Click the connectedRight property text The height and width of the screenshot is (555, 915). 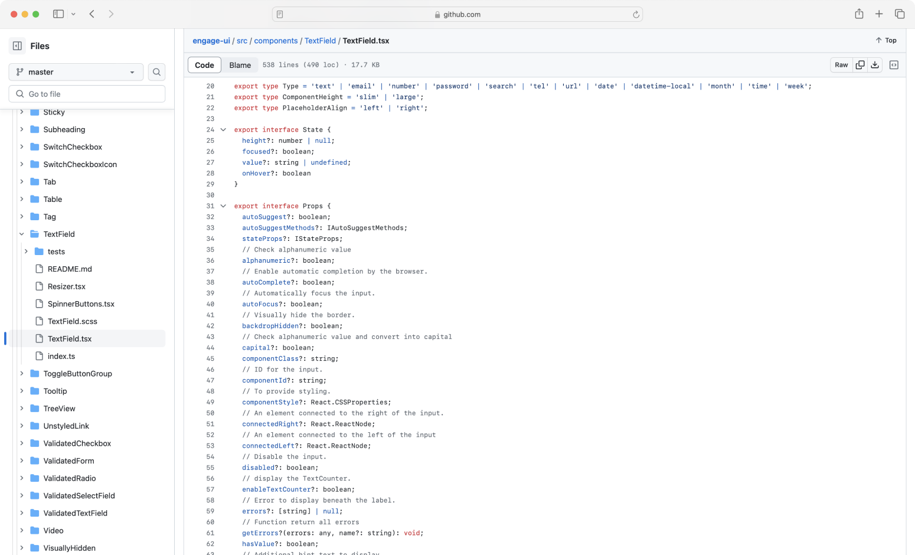tap(270, 424)
